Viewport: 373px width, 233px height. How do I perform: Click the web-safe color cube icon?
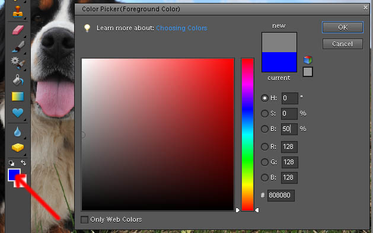tap(308, 60)
